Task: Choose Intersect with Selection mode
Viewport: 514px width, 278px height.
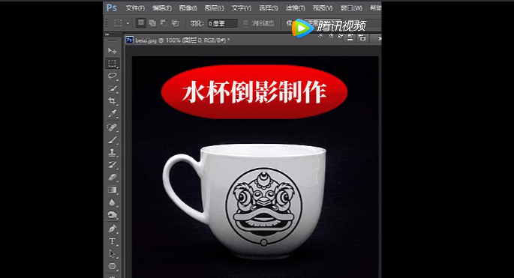Action: click(x=176, y=23)
